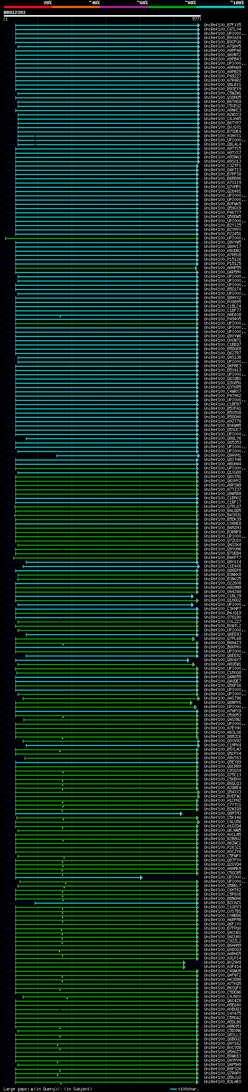Click the cyan ~100% identity legend segment
This screenshot has height=1092, width=248.
coord(220,7)
